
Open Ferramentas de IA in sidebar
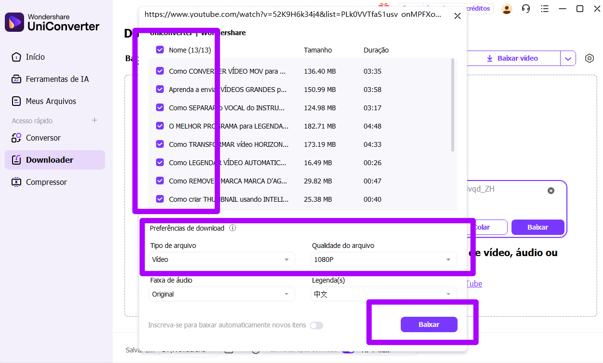click(x=57, y=79)
